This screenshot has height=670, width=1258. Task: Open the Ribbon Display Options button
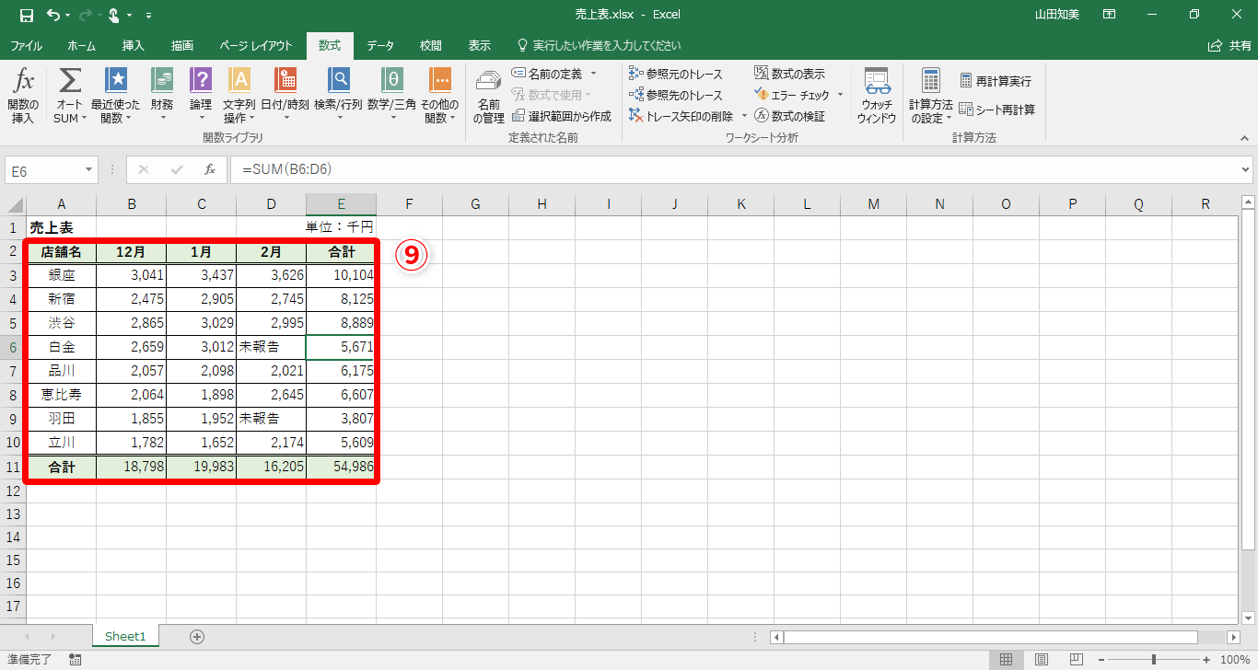[x=1110, y=15]
